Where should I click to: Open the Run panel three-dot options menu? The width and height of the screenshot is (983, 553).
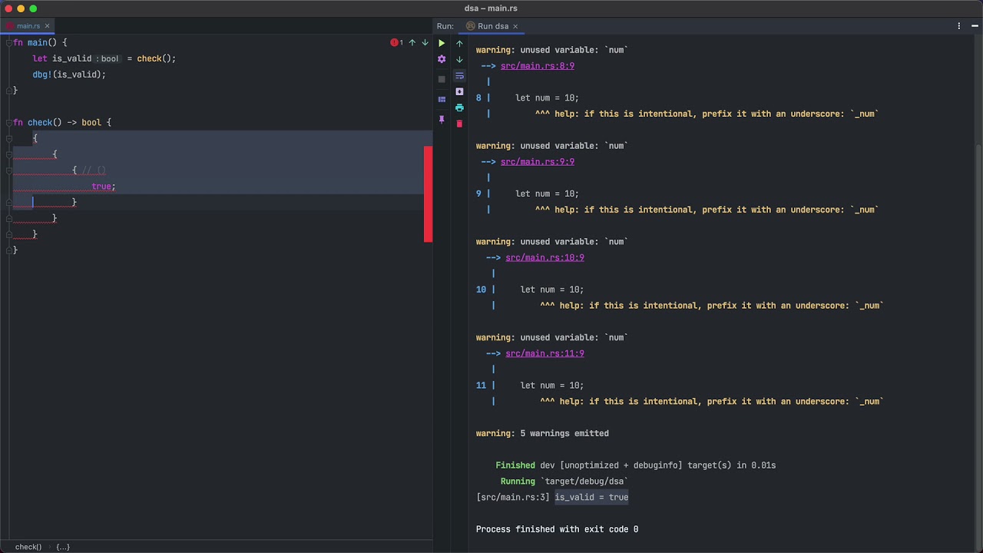tap(958, 26)
